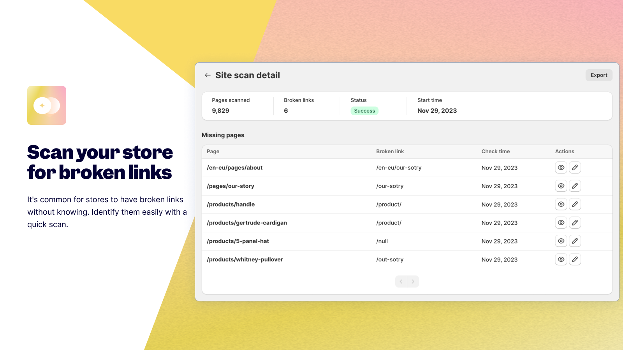Click pencil icon for /products/handle row
This screenshot has height=350, width=623.
[x=575, y=204]
